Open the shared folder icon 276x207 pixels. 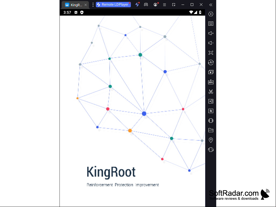pos(211,130)
